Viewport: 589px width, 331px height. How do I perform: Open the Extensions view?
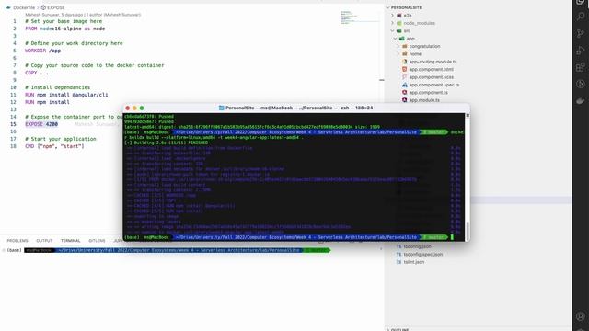(581, 67)
